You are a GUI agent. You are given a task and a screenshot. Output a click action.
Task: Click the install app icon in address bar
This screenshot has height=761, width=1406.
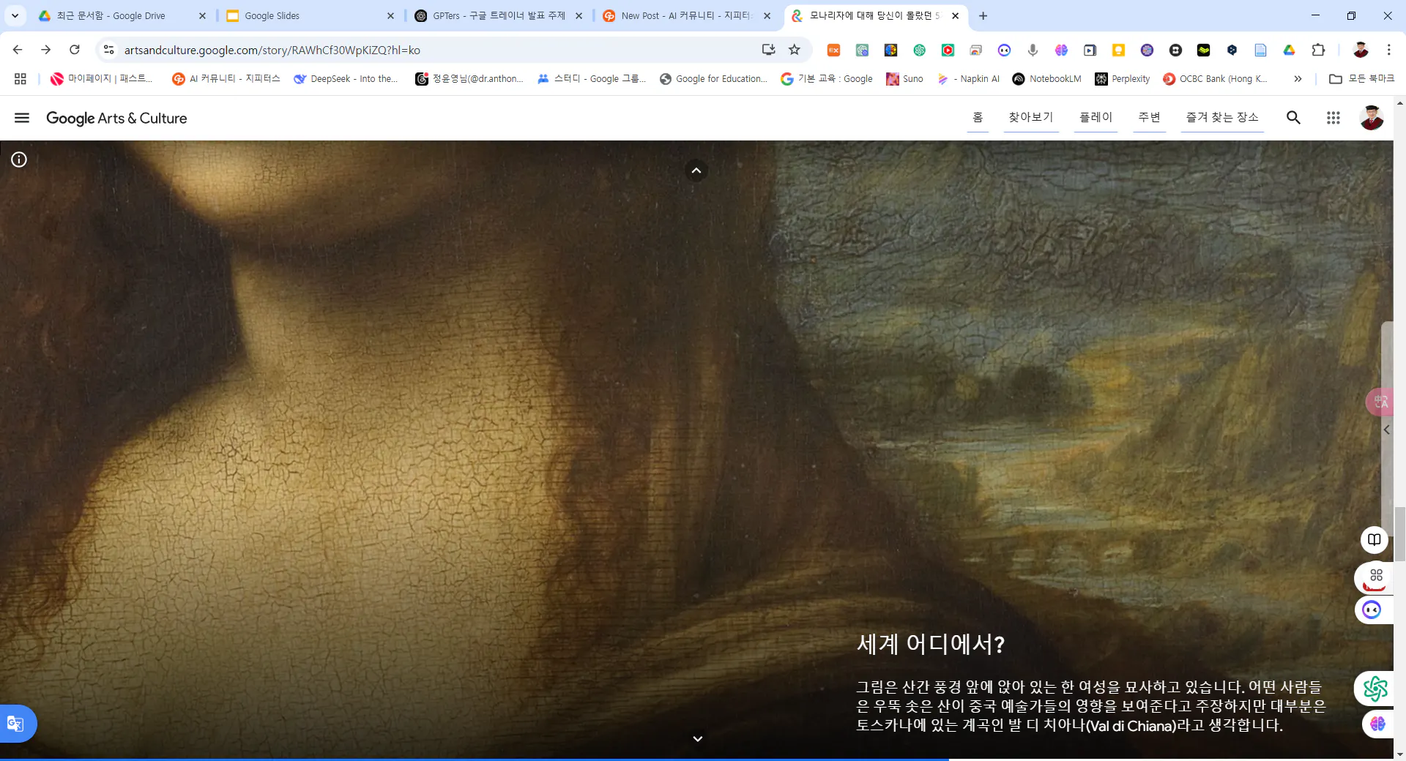(x=768, y=50)
